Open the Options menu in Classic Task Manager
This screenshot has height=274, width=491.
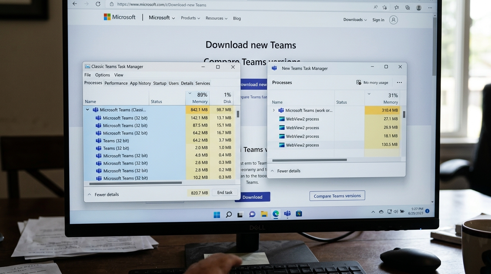(x=102, y=75)
